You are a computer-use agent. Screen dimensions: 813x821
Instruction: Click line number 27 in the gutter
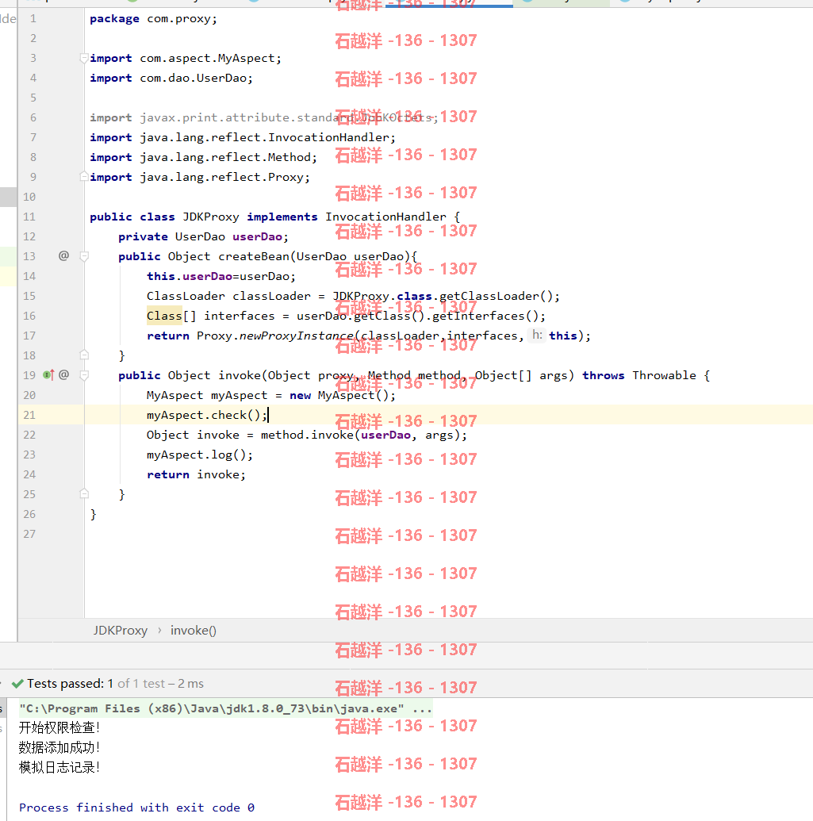tap(29, 534)
